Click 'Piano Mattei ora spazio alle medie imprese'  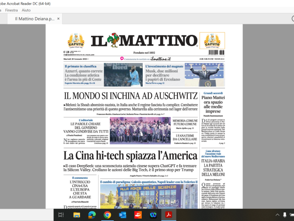[x=213, y=104]
